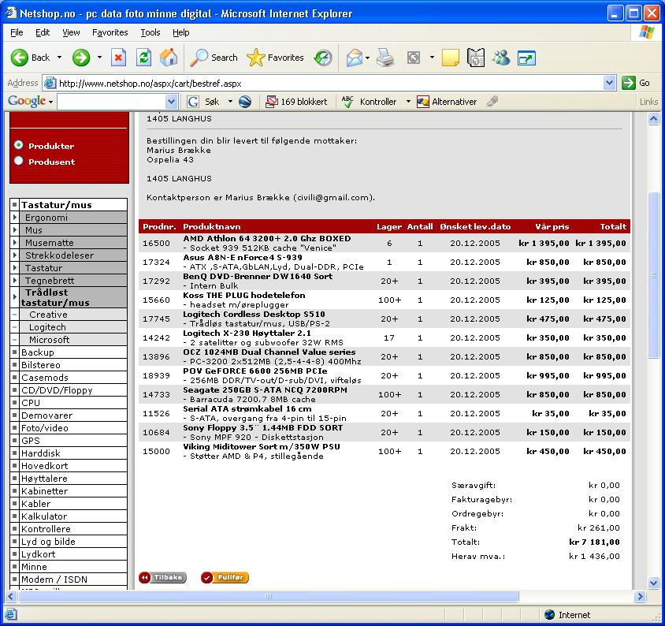This screenshot has height=626, width=665.
Task: Click the Links toolbar label
Action: point(649,102)
